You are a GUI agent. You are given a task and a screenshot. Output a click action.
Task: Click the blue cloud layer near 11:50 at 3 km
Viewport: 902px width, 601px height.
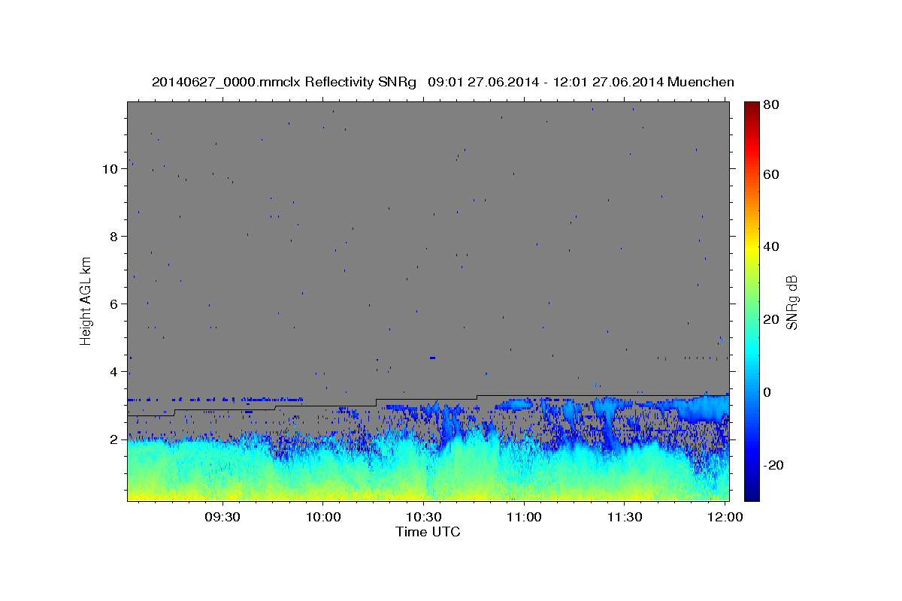tap(703, 407)
